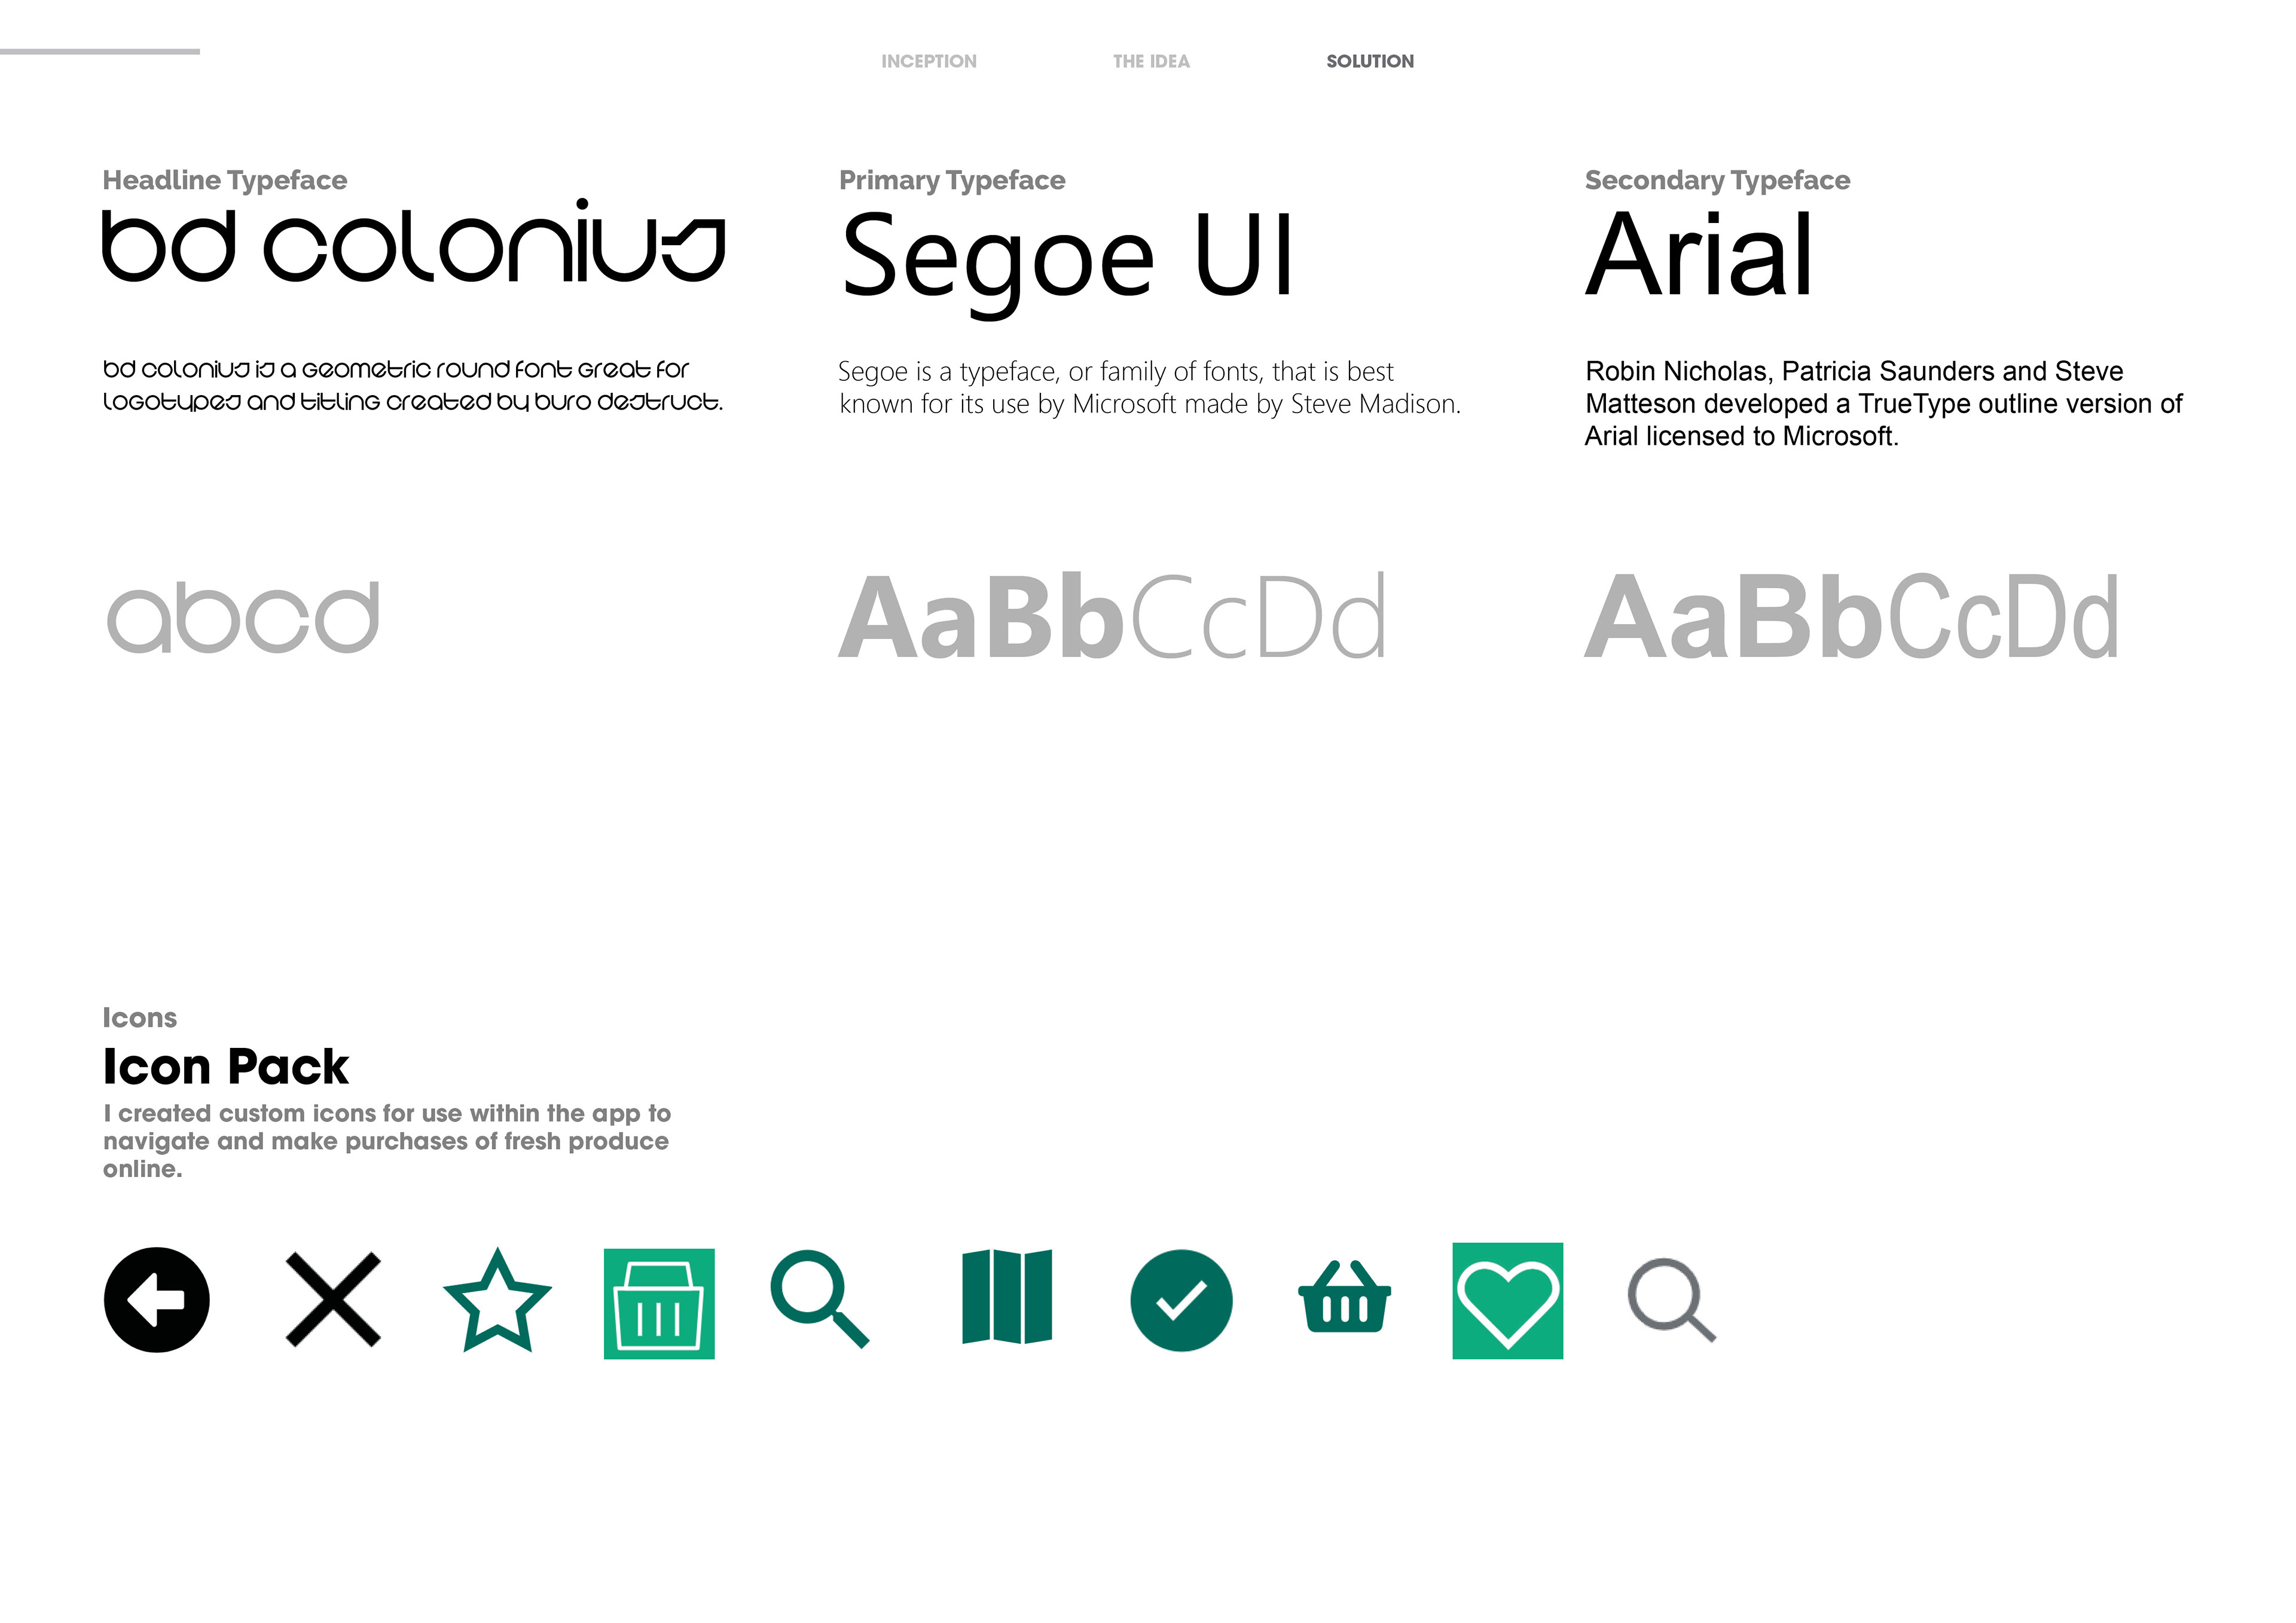Image resolution: width=2296 pixels, height=1623 pixels.
Task: Click the bd colonius geometric font description
Action: click(412, 386)
